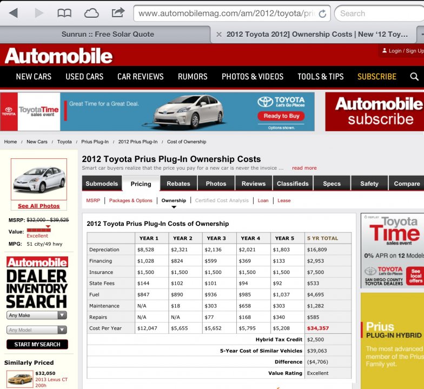This screenshot has height=389, width=424.
Task: Select the Classifieds tab
Action: [x=293, y=183]
